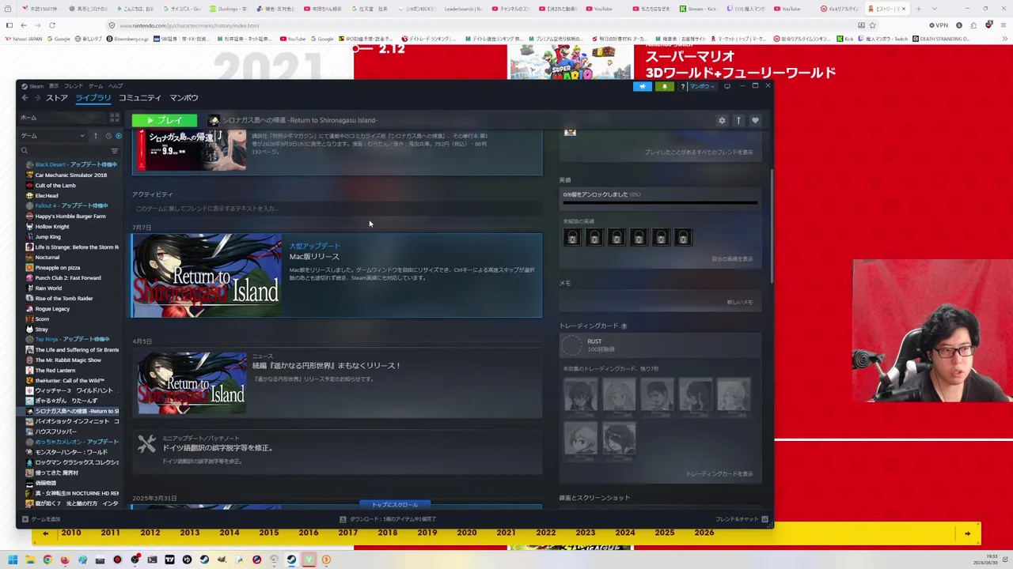
Task: View your achievements link
Action: point(732,259)
